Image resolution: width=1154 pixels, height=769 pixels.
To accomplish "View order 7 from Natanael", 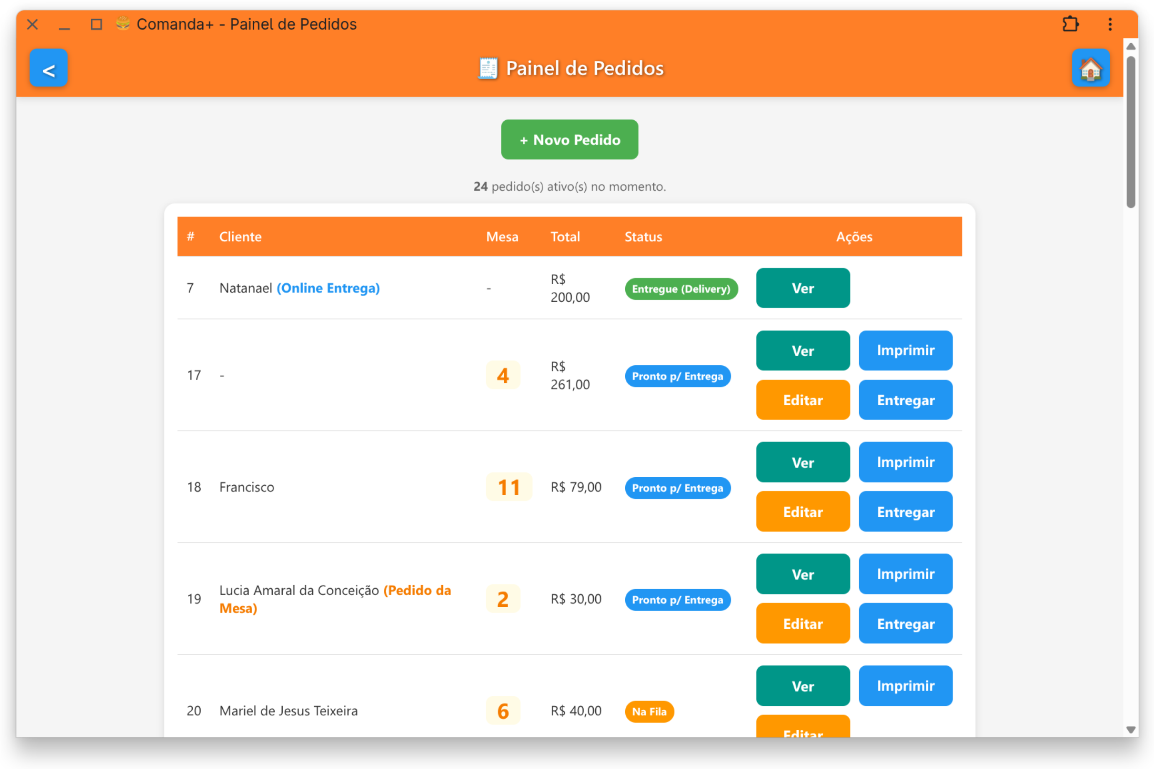I will 803,288.
